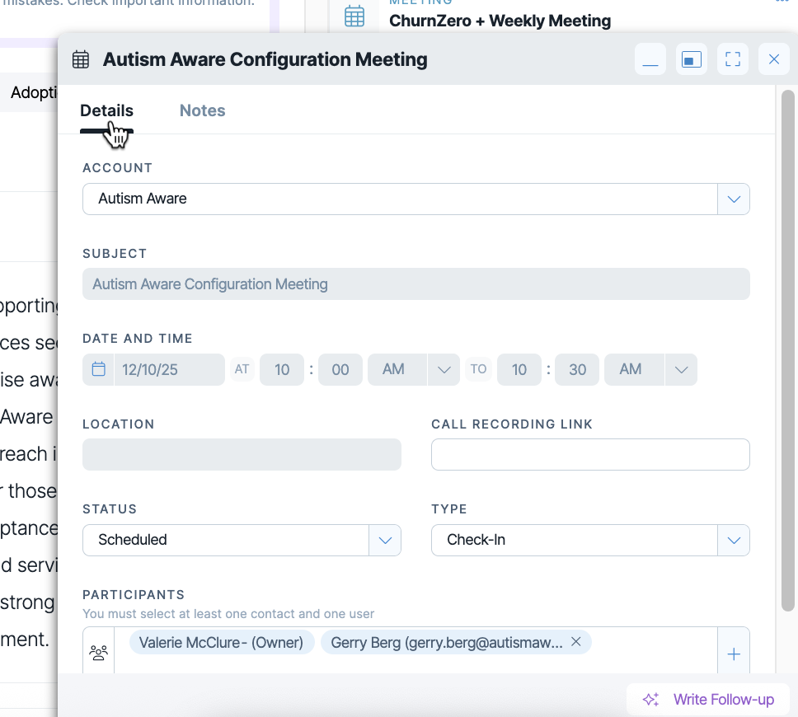Screen dimensions: 798x717
Task: Minimize the meeting dialog panel
Action: click(x=650, y=59)
